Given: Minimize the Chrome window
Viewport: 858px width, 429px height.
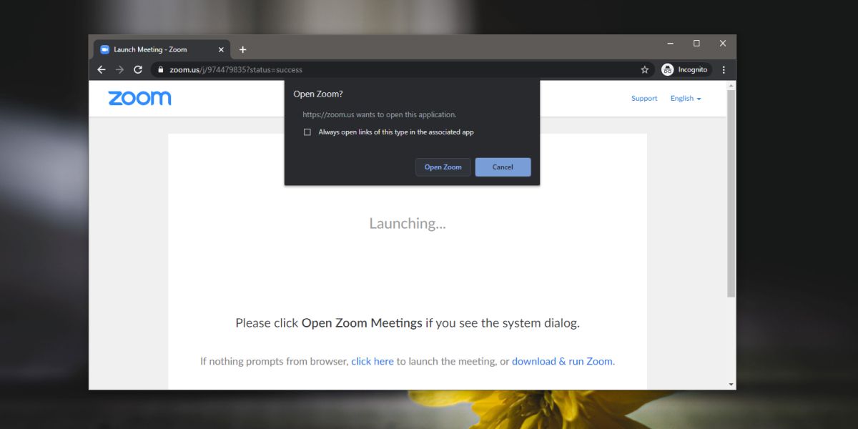Looking at the screenshot, I should [671, 44].
